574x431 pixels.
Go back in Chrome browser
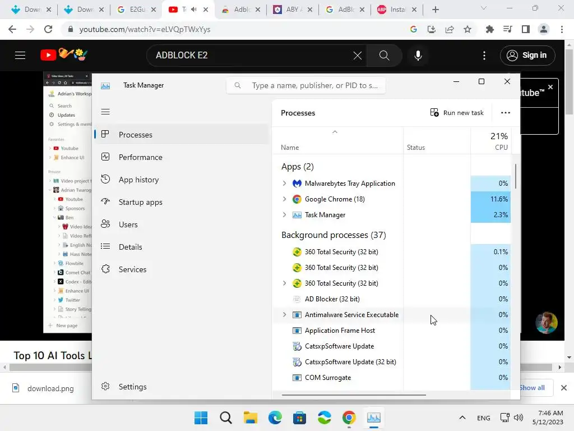pyautogui.click(x=12, y=29)
